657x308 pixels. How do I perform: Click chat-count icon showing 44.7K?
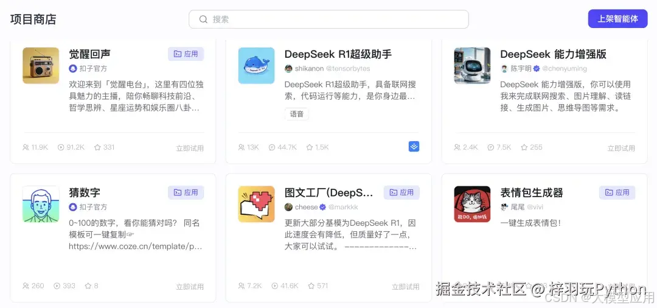coord(272,147)
